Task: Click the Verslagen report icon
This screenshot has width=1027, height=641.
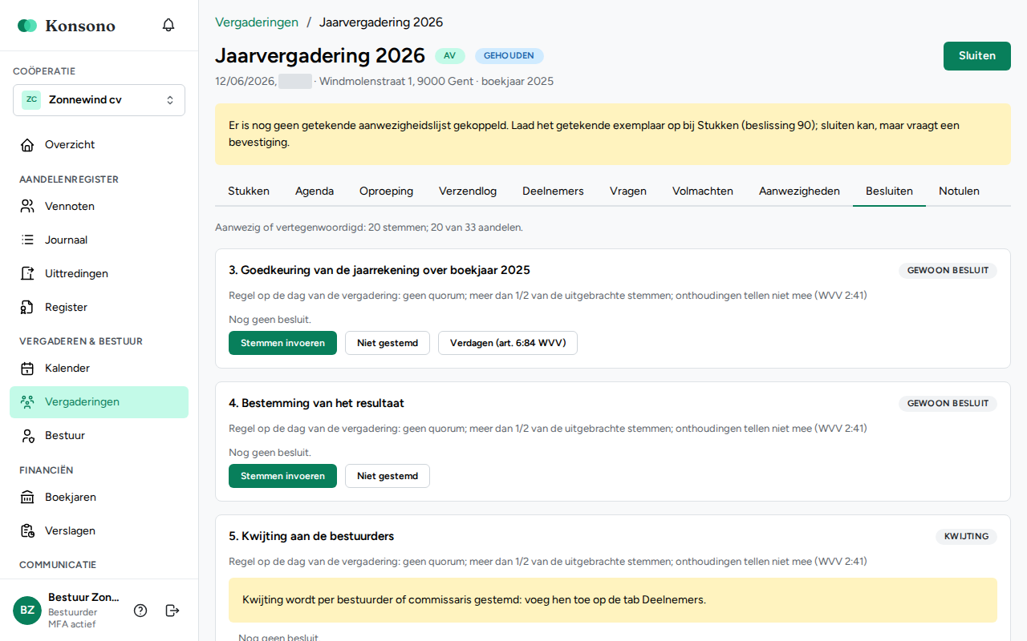Action: point(27,531)
